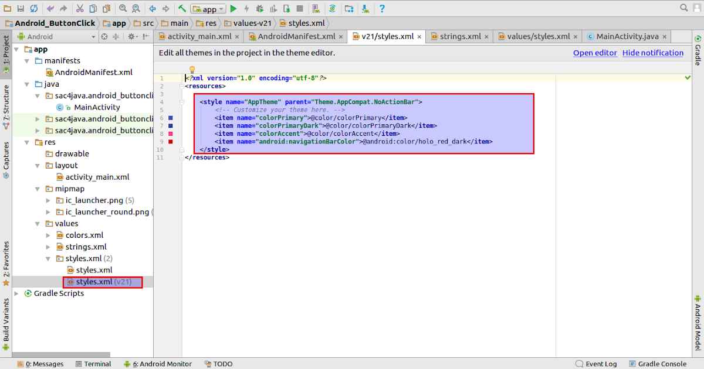This screenshot has height=369, width=704.
Task: Toggle the 6: Android Monitor panel
Action: (158, 364)
